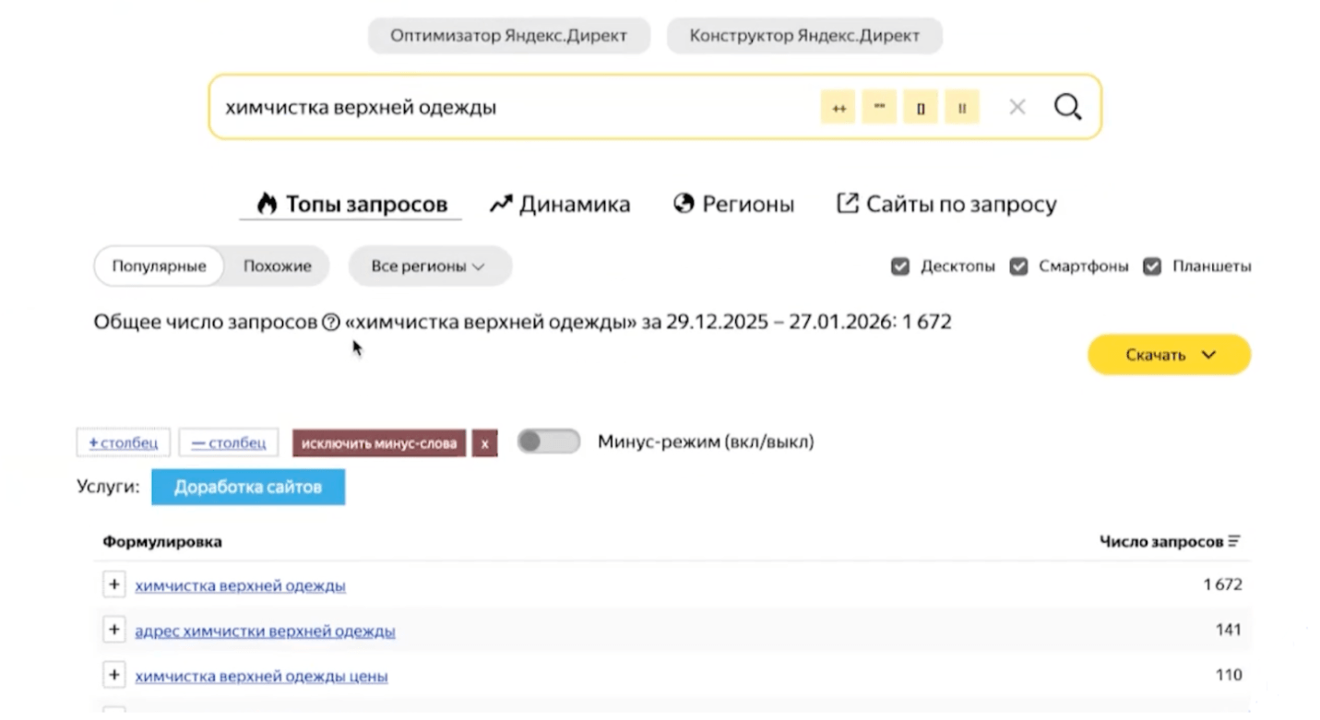Click the exclamation marks operator button
This screenshot has height=720, width=1320.
962,108
